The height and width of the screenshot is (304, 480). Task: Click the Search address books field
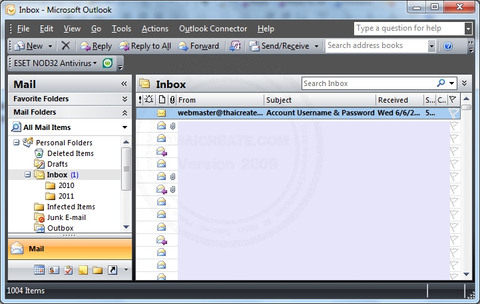pos(377,45)
